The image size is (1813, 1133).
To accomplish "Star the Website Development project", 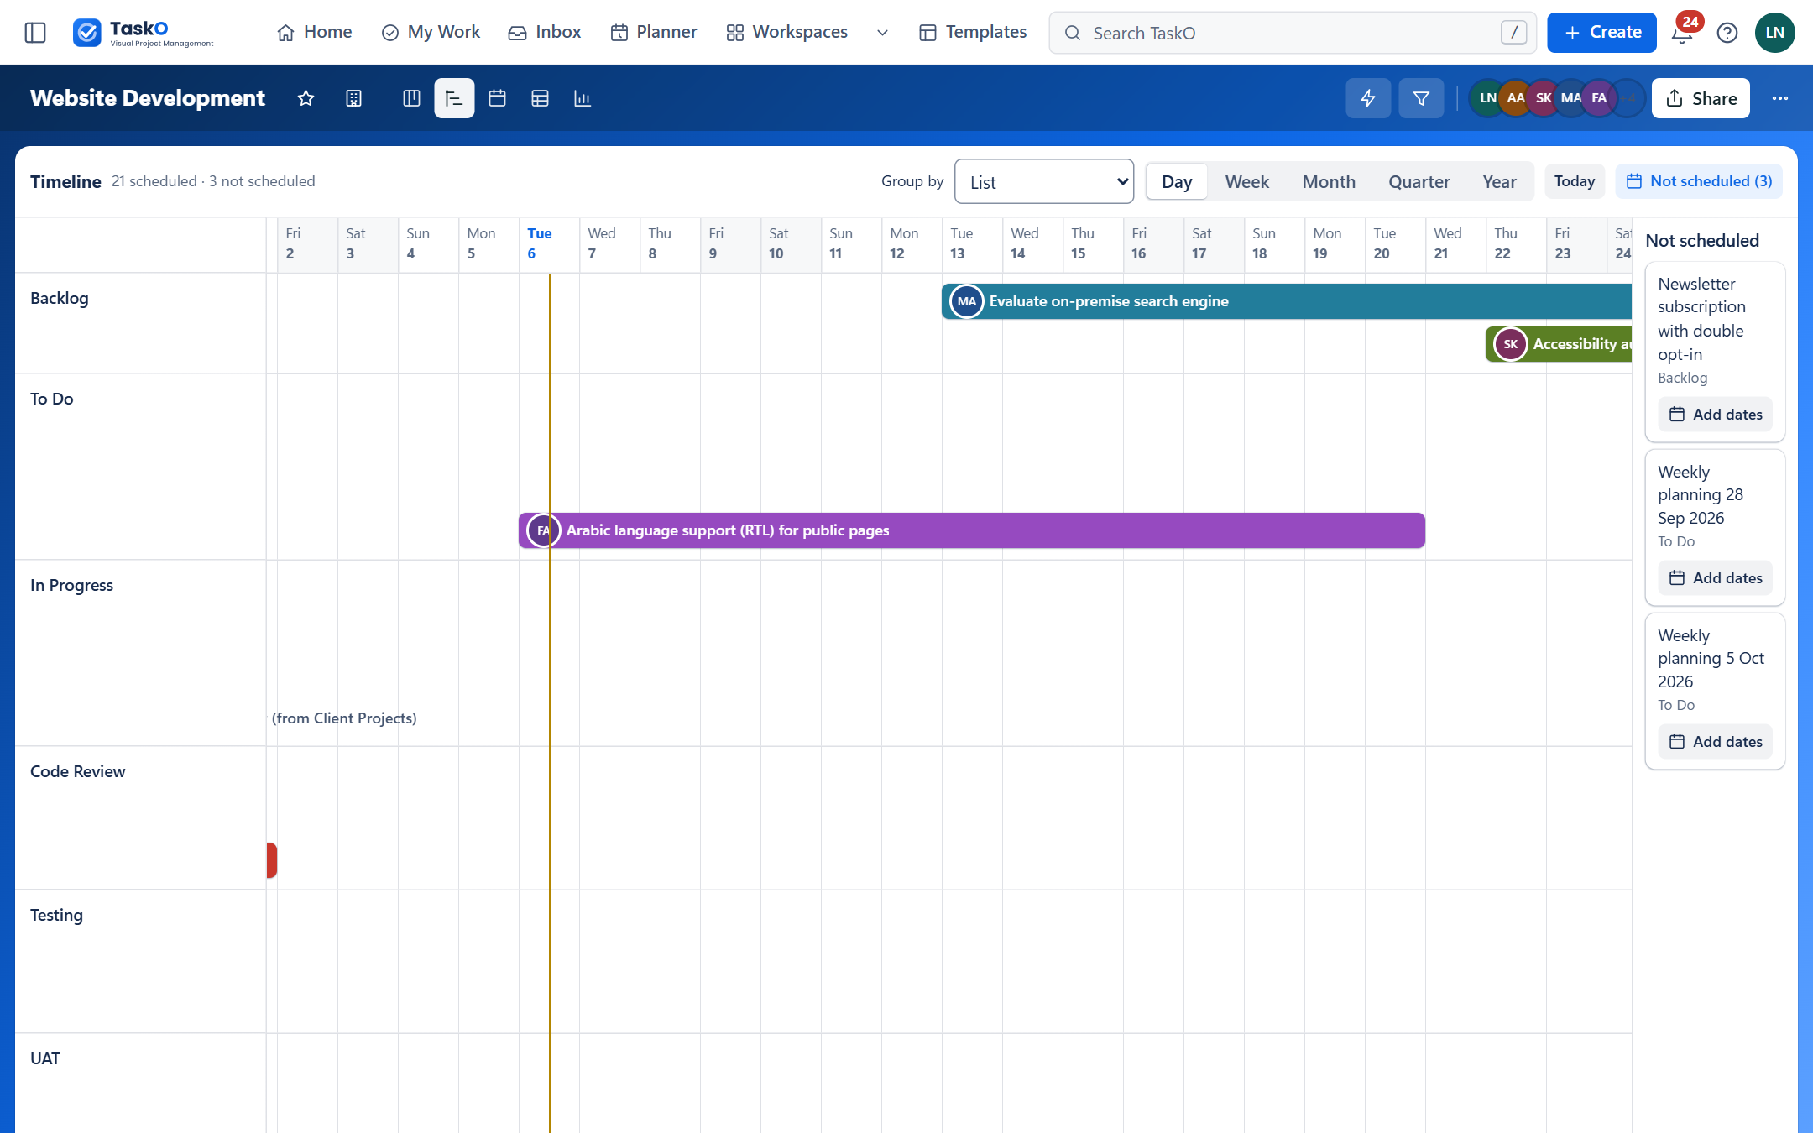I will [x=306, y=98].
